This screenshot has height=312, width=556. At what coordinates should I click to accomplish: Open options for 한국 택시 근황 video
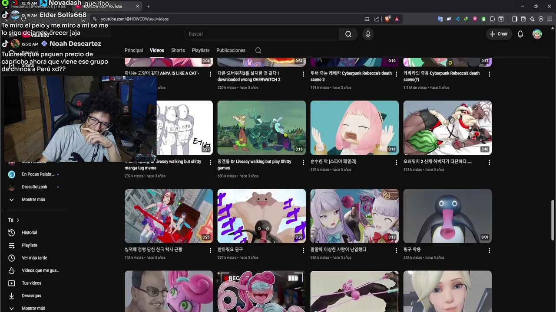210,250
